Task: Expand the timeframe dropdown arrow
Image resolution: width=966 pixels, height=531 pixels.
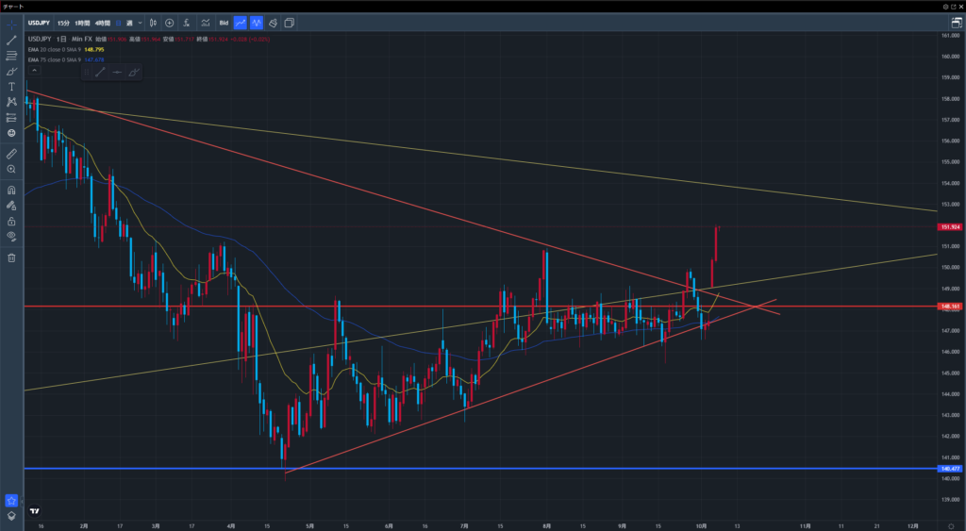Action: (x=141, y=22)
